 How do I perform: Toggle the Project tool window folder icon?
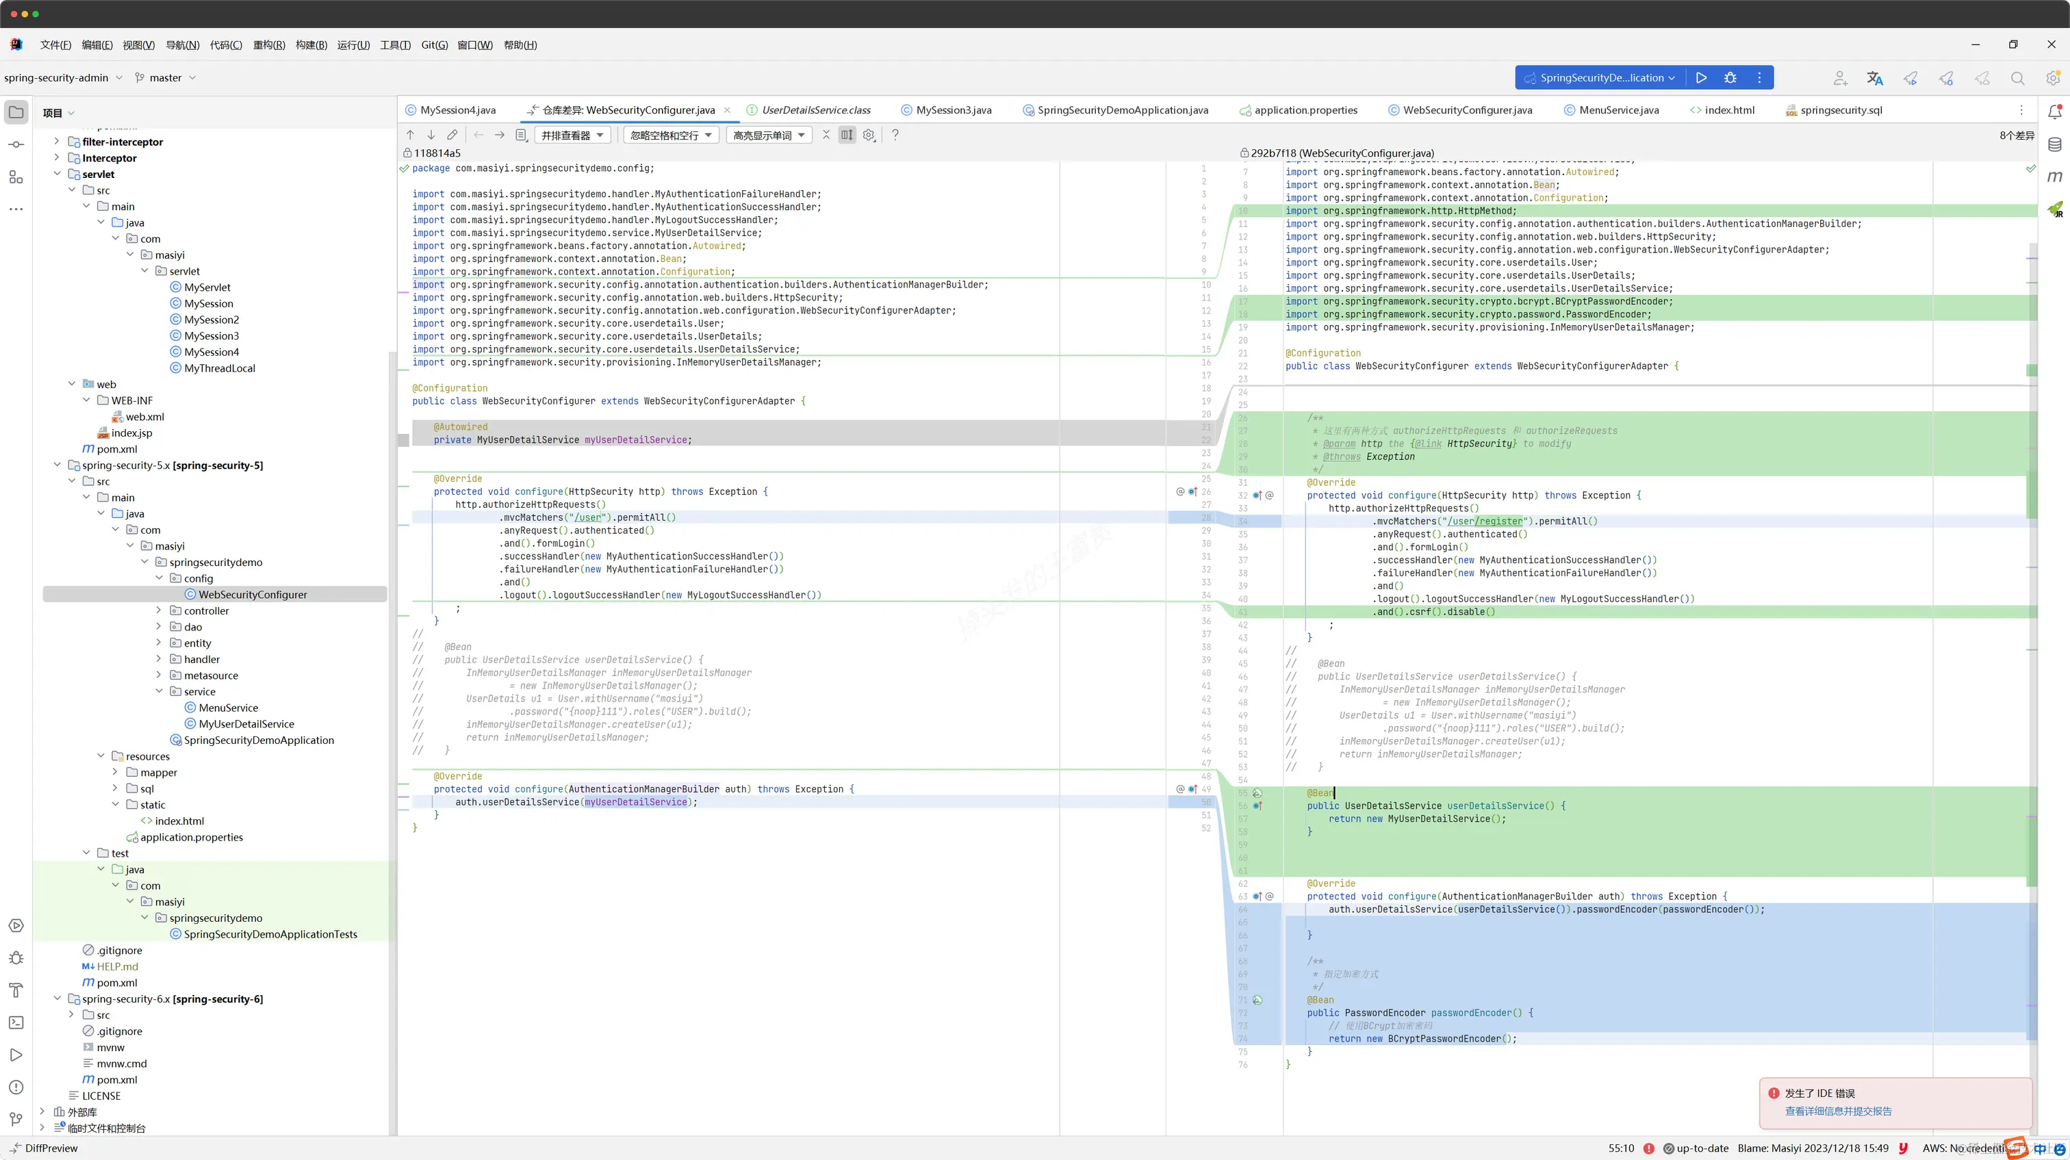point(16,112)
